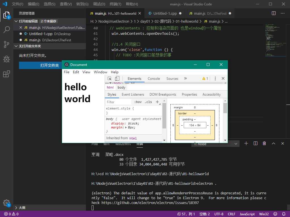290x217 pixels.
Task: Switch to main.js TheFirst editor tab
Action: tap(210, 13)
